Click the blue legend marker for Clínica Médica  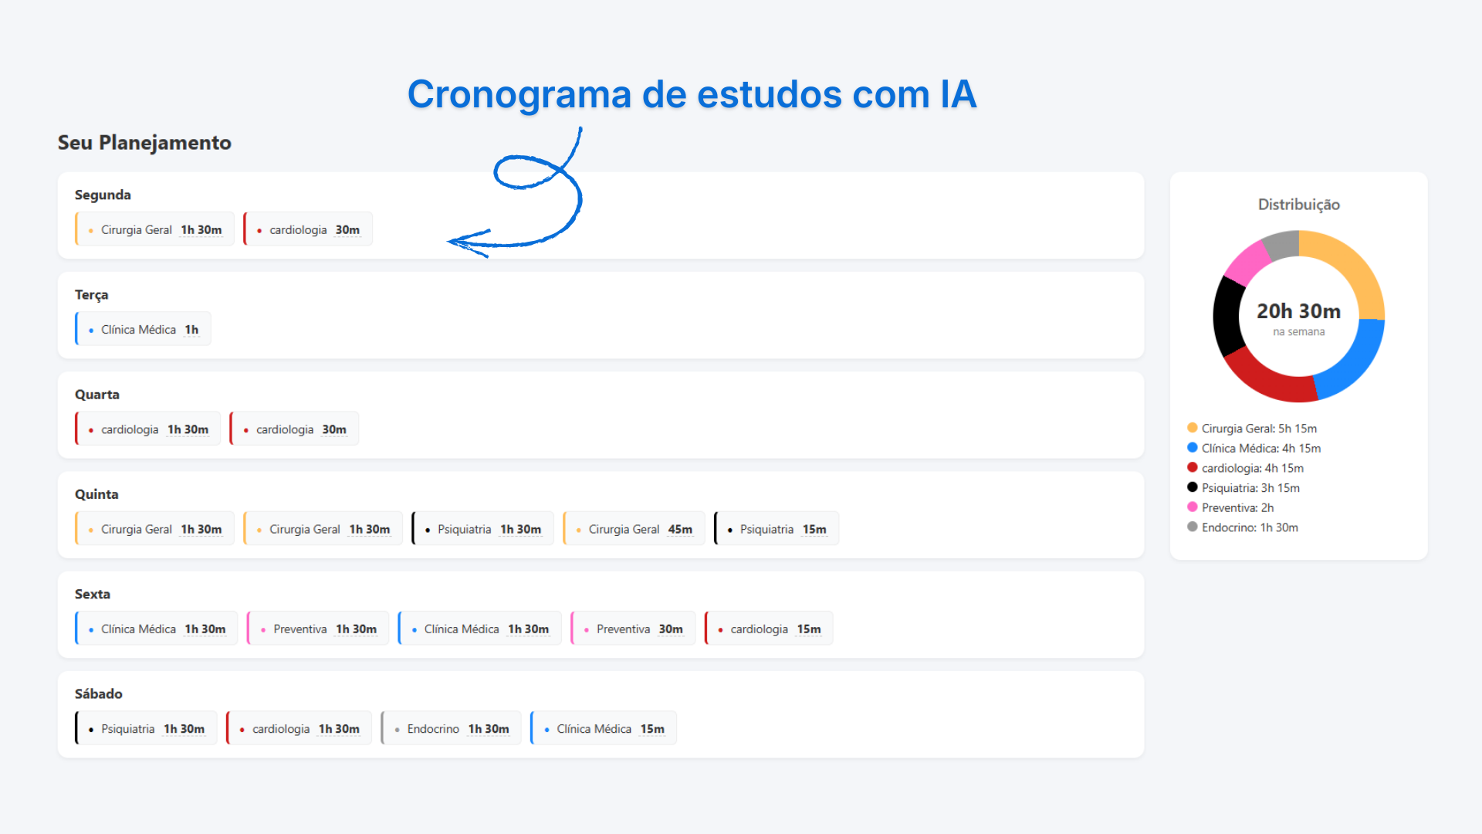1193,448
